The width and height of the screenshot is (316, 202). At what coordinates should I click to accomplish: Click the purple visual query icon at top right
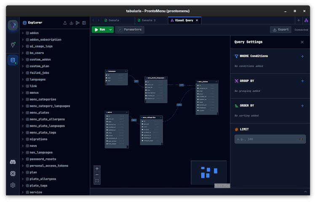[306, 20]
